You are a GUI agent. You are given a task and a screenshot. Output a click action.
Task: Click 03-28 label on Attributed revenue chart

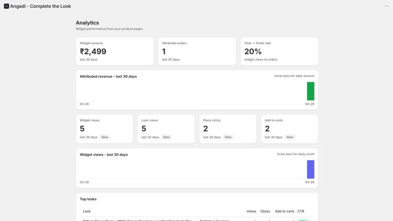tap(84, 104)
